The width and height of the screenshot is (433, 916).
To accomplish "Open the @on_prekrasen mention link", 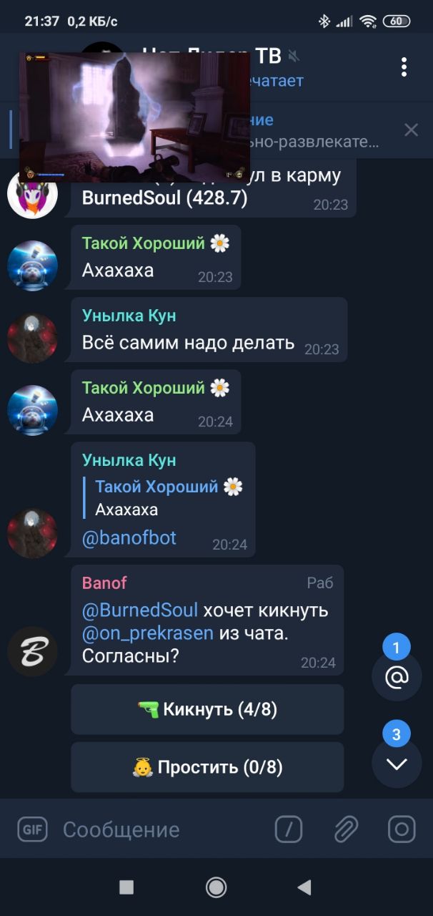I will click(148, 633).
